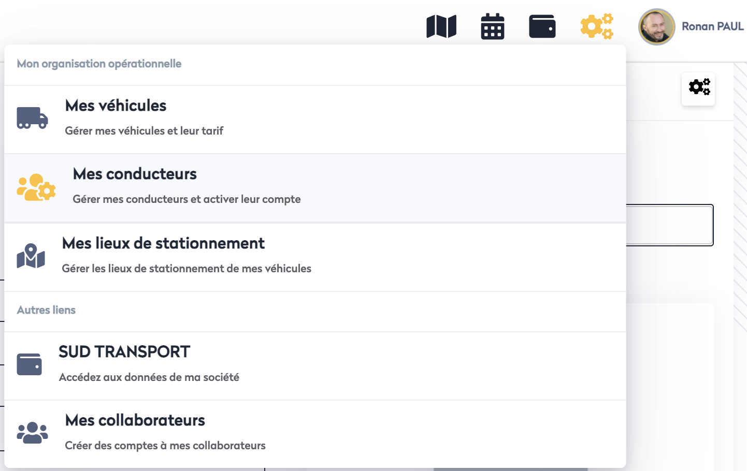Click 'Créer des comptes à mes collaborateurs' text
The image size is (747, 471).
(165, 446)
